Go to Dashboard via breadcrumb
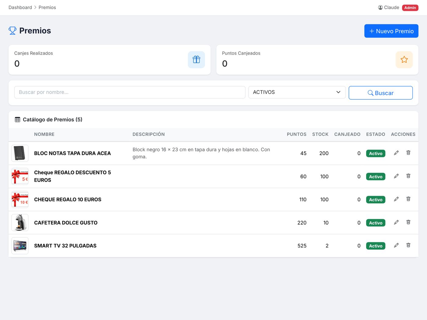 pos(20,7)
